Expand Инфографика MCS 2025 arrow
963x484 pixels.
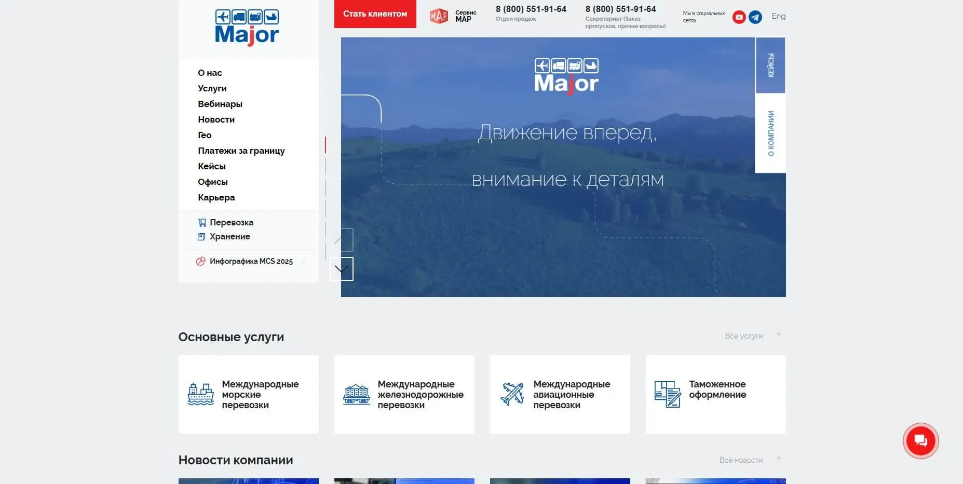tap(303, 261)
